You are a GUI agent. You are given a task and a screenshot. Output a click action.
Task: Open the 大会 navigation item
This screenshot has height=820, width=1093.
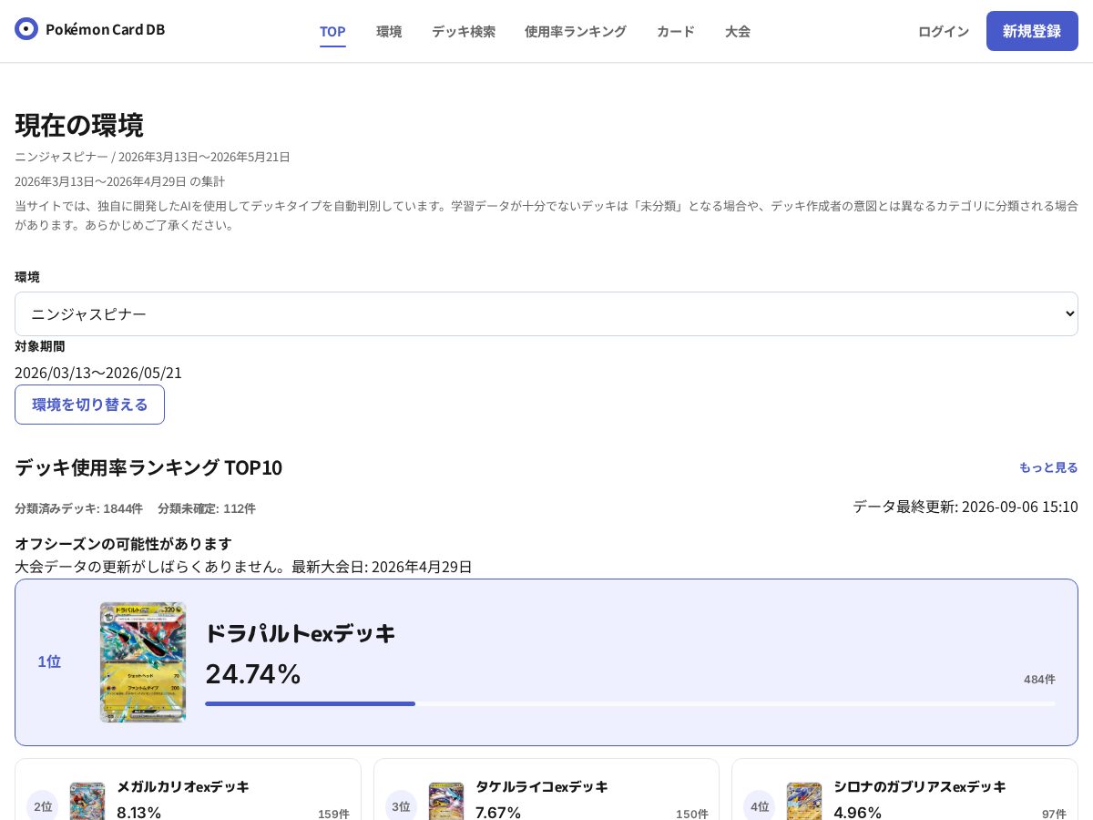pyautogui.click(x=738, y=31)
